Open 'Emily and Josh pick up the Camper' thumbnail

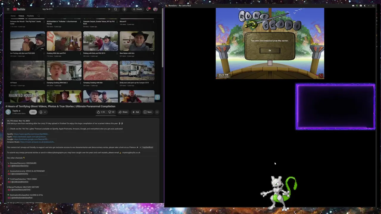137,70
